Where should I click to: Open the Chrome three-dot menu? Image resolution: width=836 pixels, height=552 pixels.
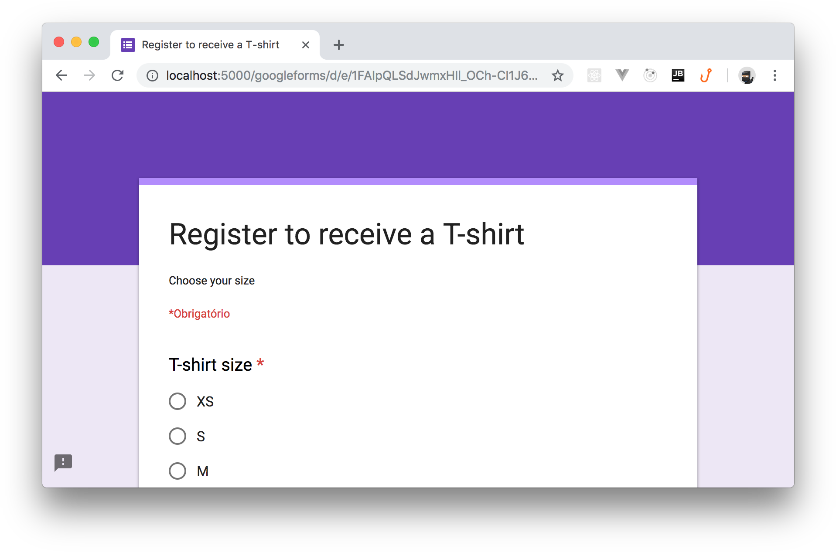775,75
